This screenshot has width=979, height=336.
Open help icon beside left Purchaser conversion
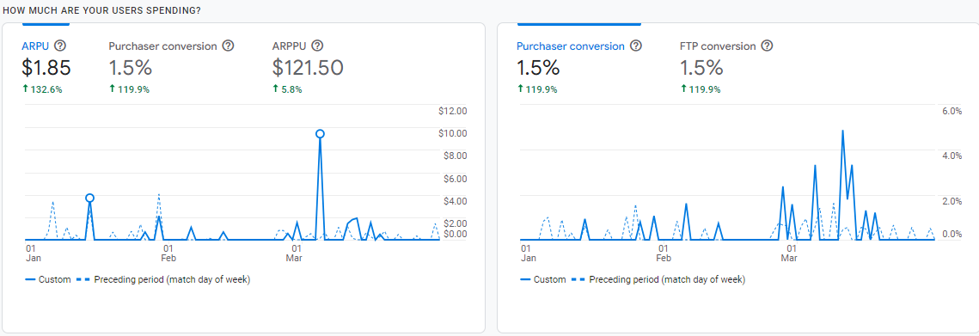coord(228,46)
